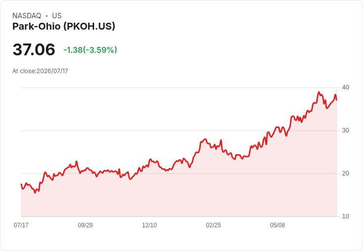Click the Park-Ohio (PKOH.US) stock title
Screen dimensions: 363x251
[64, 27]
